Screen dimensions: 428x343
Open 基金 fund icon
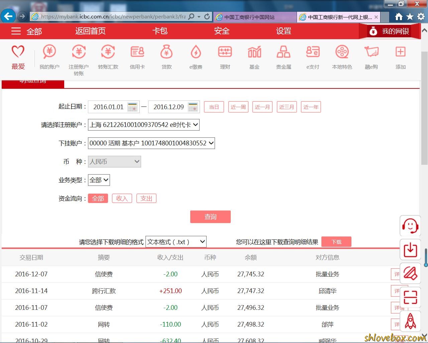click(x=254, y=52)
